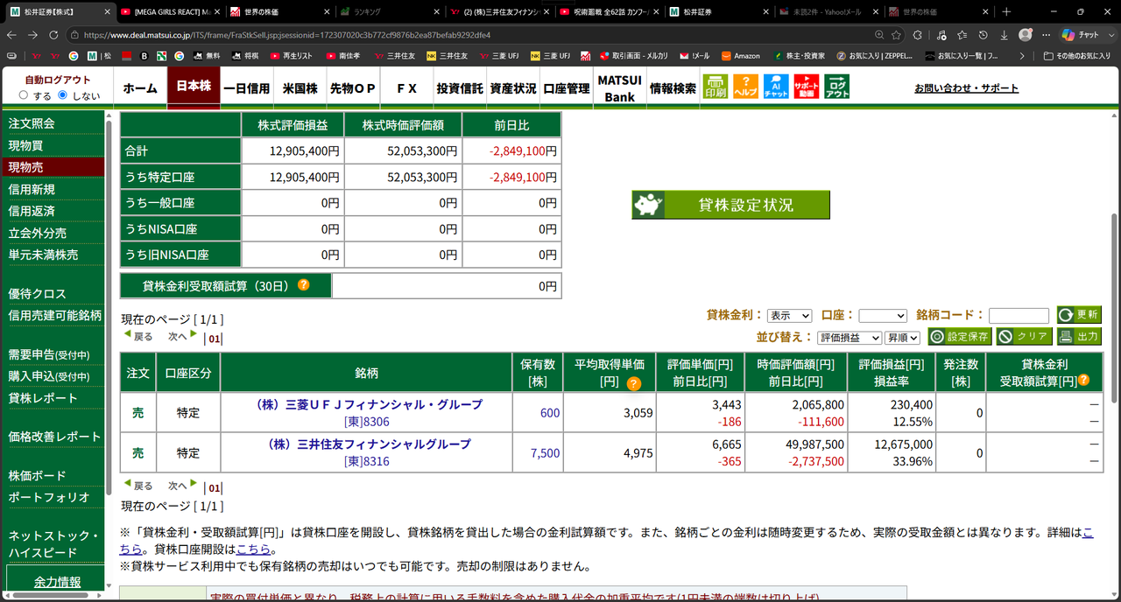Select しない for 自動ログアウト
1121x602 pixels.
62,95
